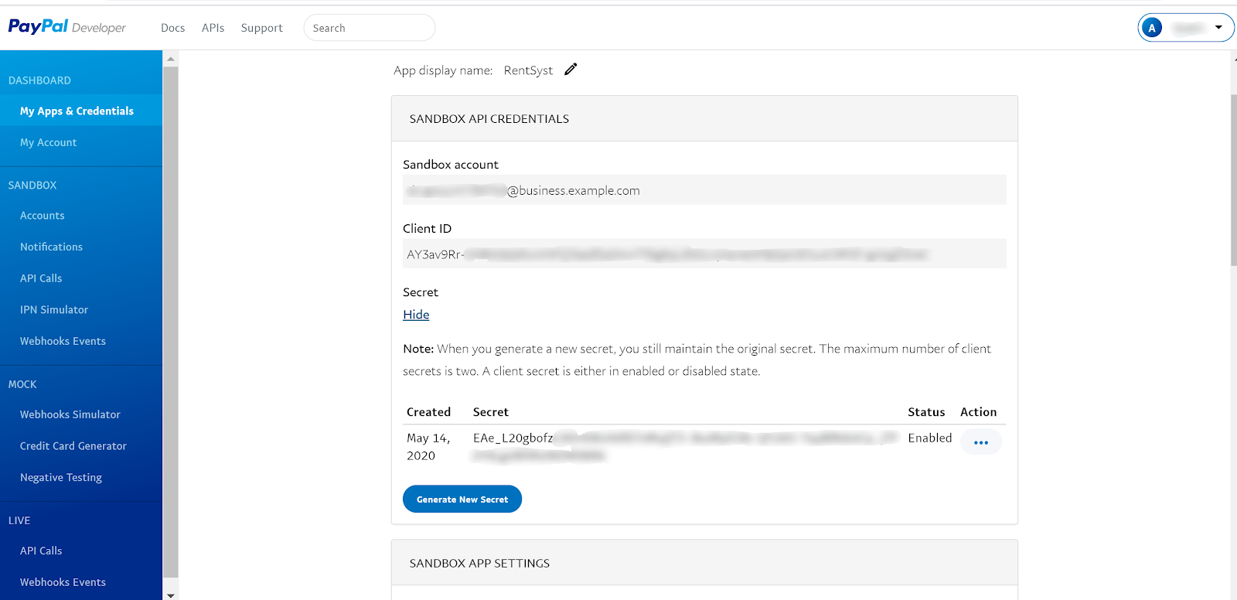Open the Docs menu
Screen dimensions: 1237x600
coord(172,28)
